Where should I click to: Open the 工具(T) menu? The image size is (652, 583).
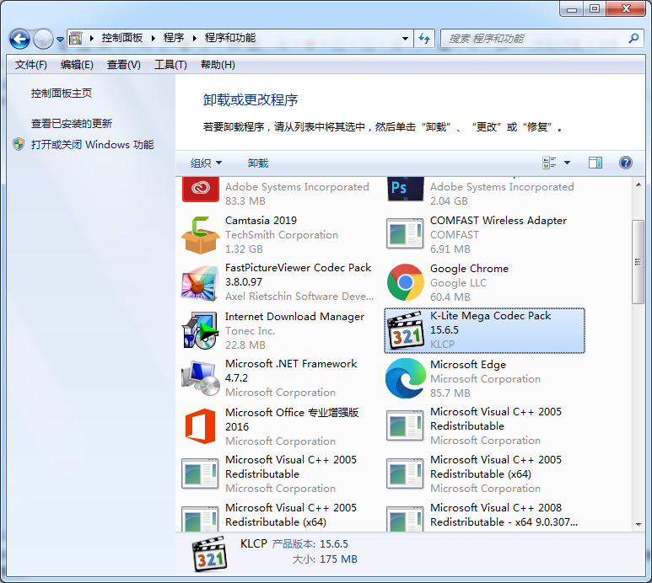[170, 65]
